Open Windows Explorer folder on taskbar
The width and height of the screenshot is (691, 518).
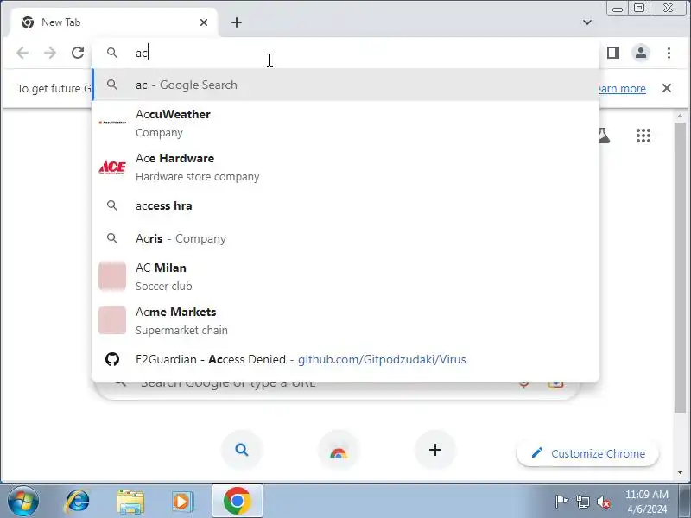[x=130, y=502]
